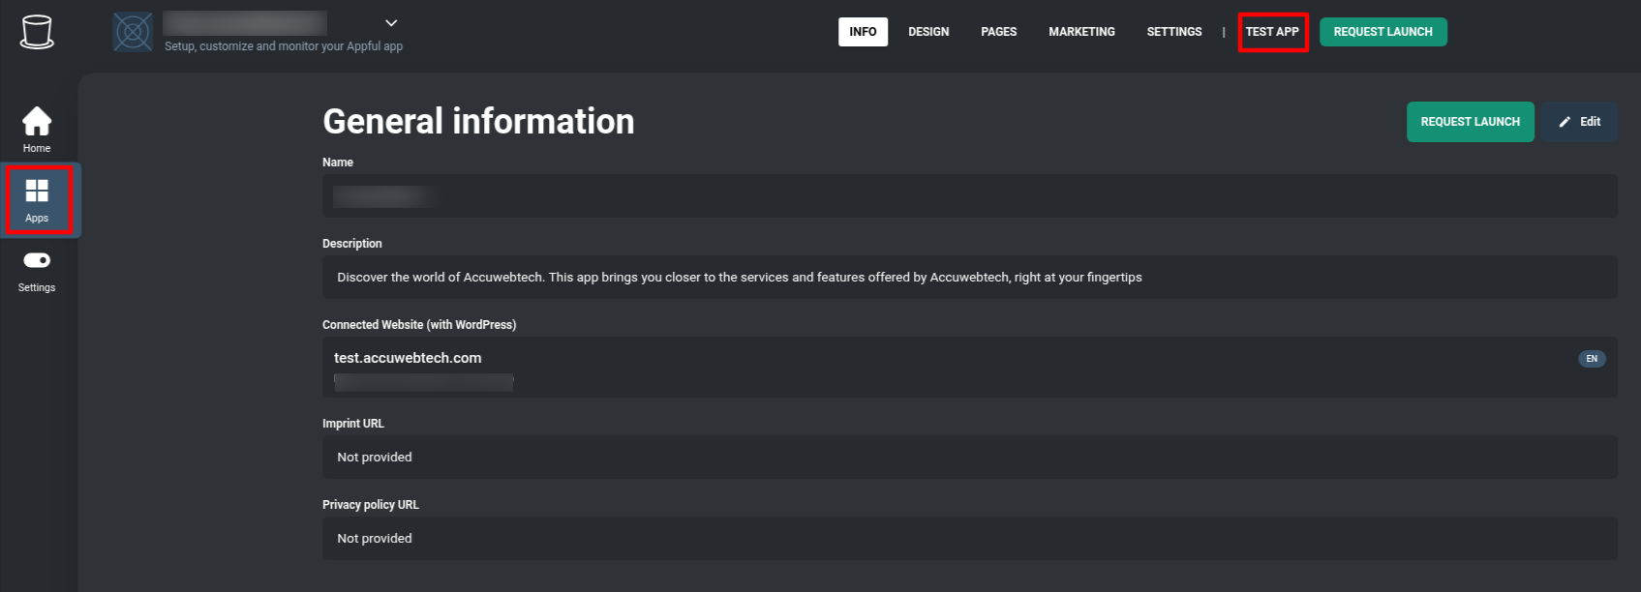Expand the app selector chevron
This screenshot has height=592, width=1641.
click(x=391, y=23)
